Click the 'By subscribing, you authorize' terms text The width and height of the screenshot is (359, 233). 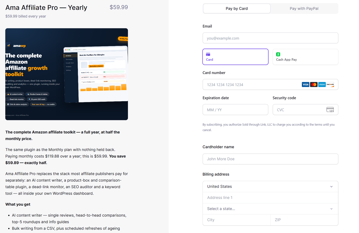pyautogui.click(x=268, y=127)
